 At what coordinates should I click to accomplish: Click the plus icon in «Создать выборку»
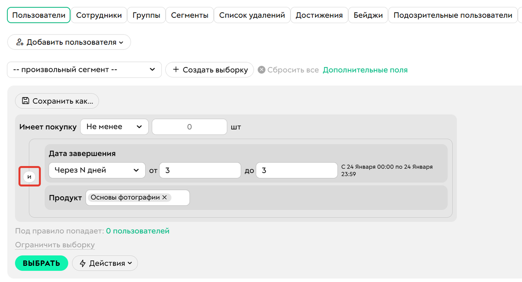[175, 70]
